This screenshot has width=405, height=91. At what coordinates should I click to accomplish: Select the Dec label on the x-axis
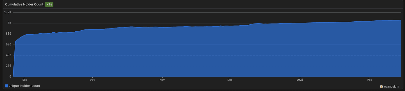click(x=230, y=80)
